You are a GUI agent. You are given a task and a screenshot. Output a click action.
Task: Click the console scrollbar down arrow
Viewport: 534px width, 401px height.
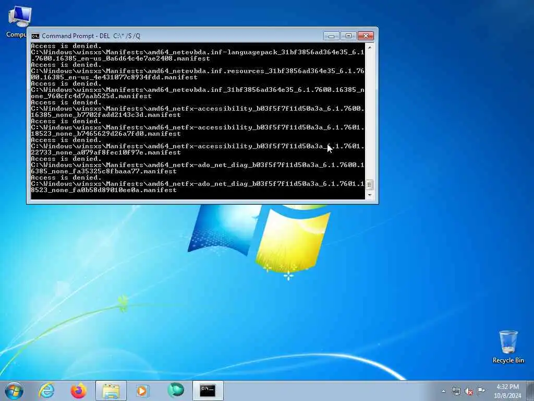tap(370, 195)
